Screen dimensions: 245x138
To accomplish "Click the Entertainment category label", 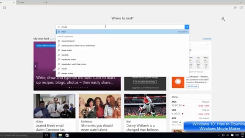I will (87, 121).
